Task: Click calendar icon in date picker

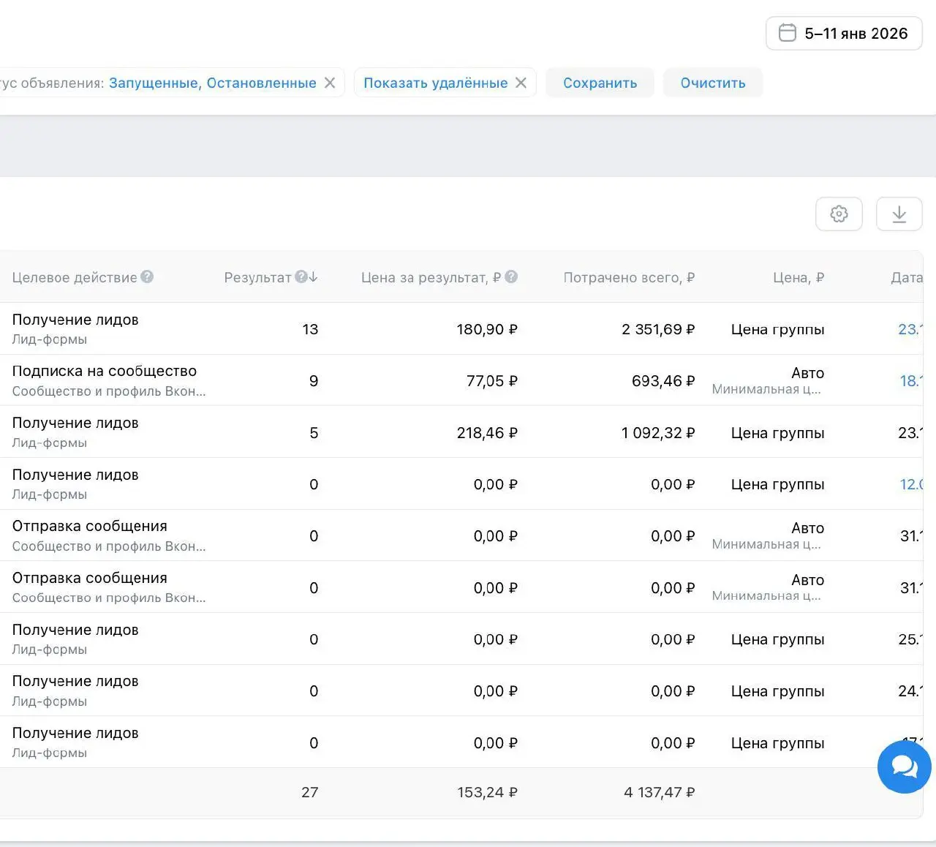Action: tap(787, 33)
